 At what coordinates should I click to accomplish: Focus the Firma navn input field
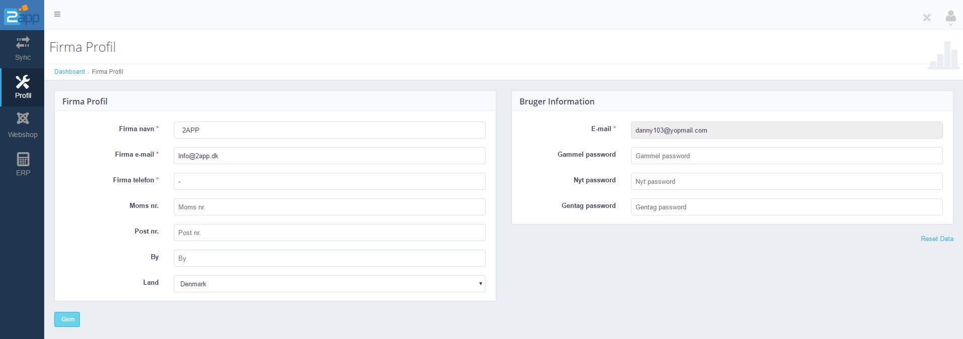point(329,130)
